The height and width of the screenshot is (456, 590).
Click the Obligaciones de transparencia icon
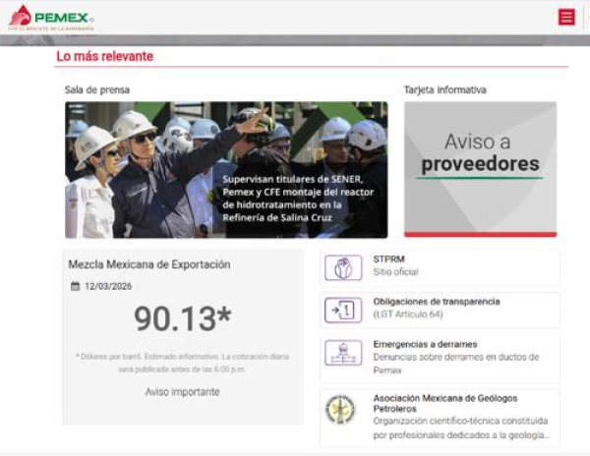[343, 311]
